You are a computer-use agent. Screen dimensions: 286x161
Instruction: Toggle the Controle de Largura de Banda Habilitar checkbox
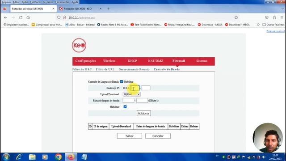[x=122, y=81]
